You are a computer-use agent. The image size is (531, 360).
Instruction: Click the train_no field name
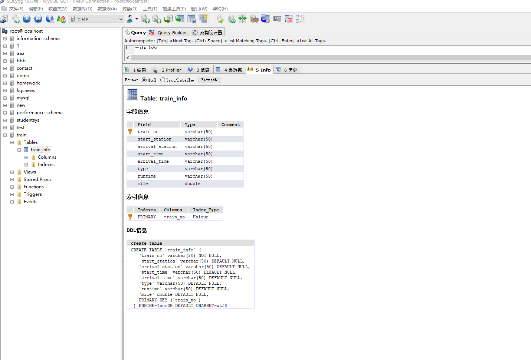coord(148,132)
